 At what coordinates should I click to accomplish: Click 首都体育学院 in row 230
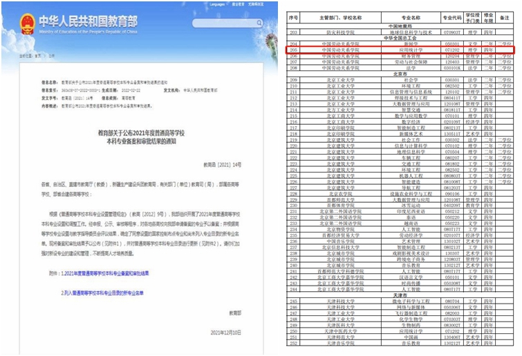click(x=341, y=206)
